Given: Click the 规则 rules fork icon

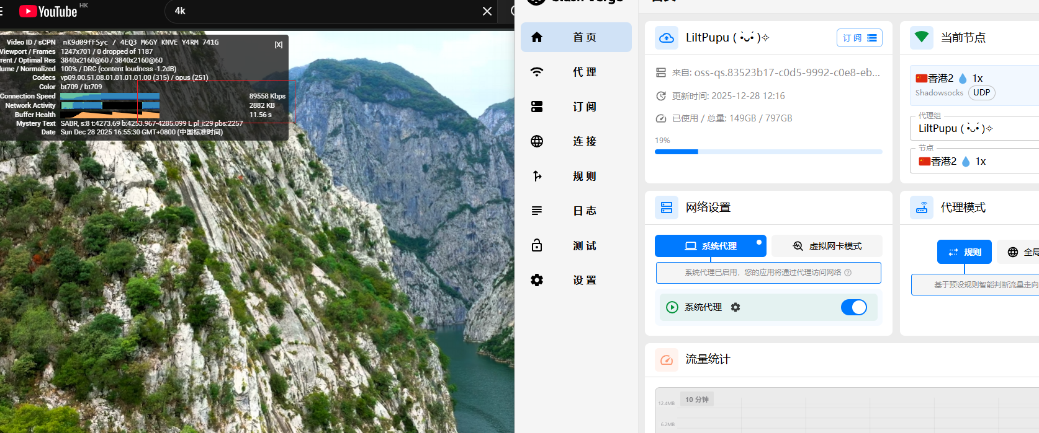Looking at the screenshot, I should (x=537, y=176).
